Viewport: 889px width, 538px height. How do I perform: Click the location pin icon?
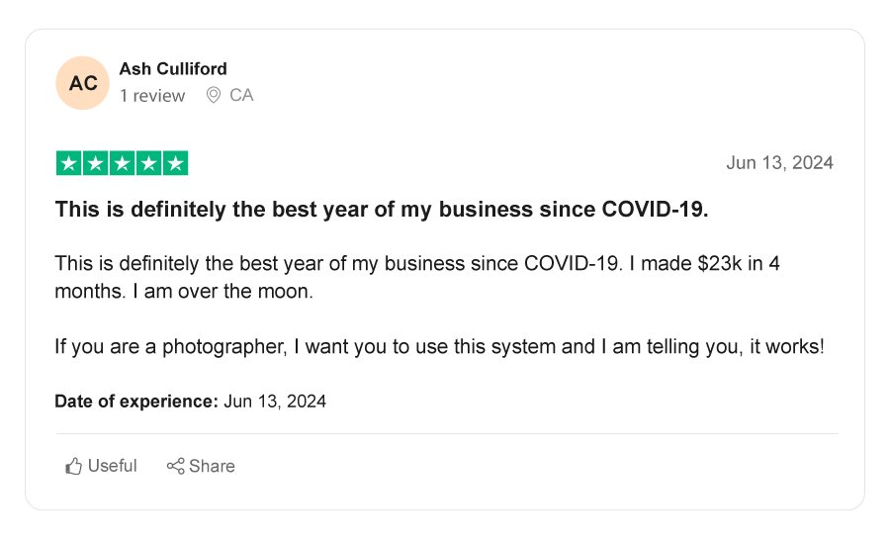(x=213, y=95)
